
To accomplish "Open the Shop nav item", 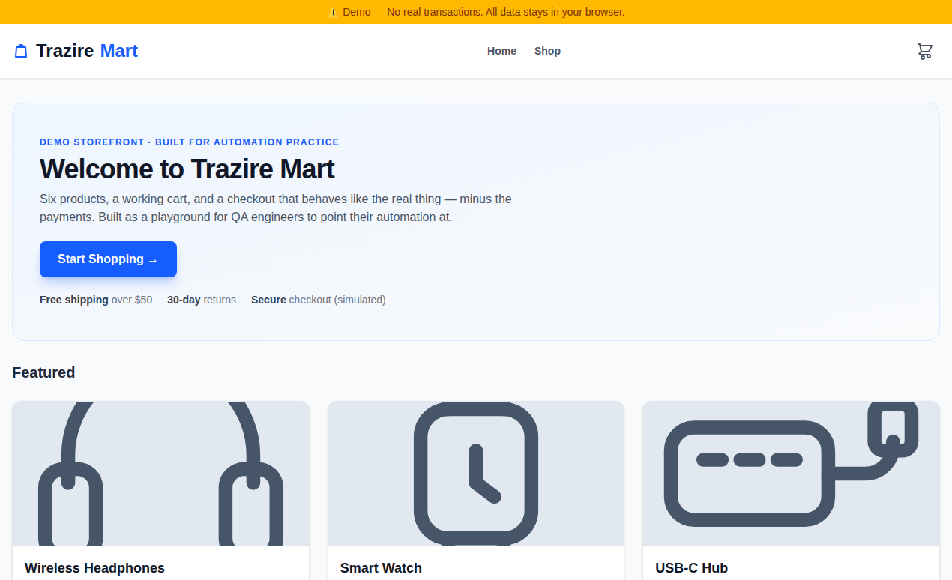I will pos(547,51).
